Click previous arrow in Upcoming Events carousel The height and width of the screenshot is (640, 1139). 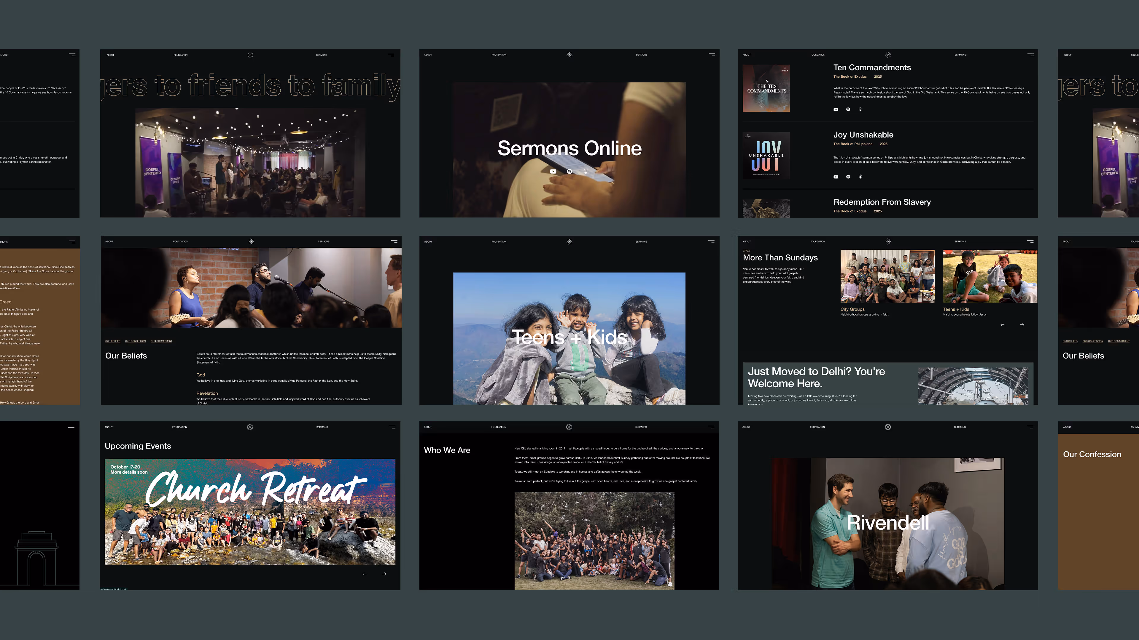[364, 574]
